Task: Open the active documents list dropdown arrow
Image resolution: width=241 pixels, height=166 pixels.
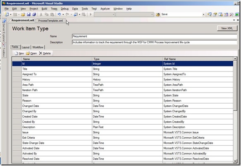Action: (234, 20)
